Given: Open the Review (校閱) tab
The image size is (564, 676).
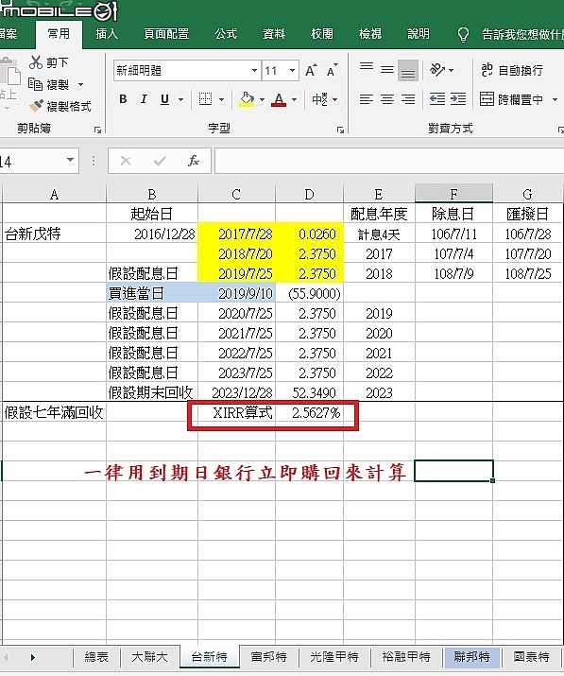Looking at the screenshot, I should [x=322, y=34].
